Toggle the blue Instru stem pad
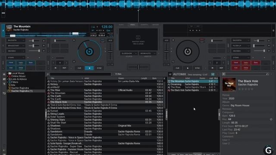This screenshot has height=155, width=276. click(x=21, y=63)
